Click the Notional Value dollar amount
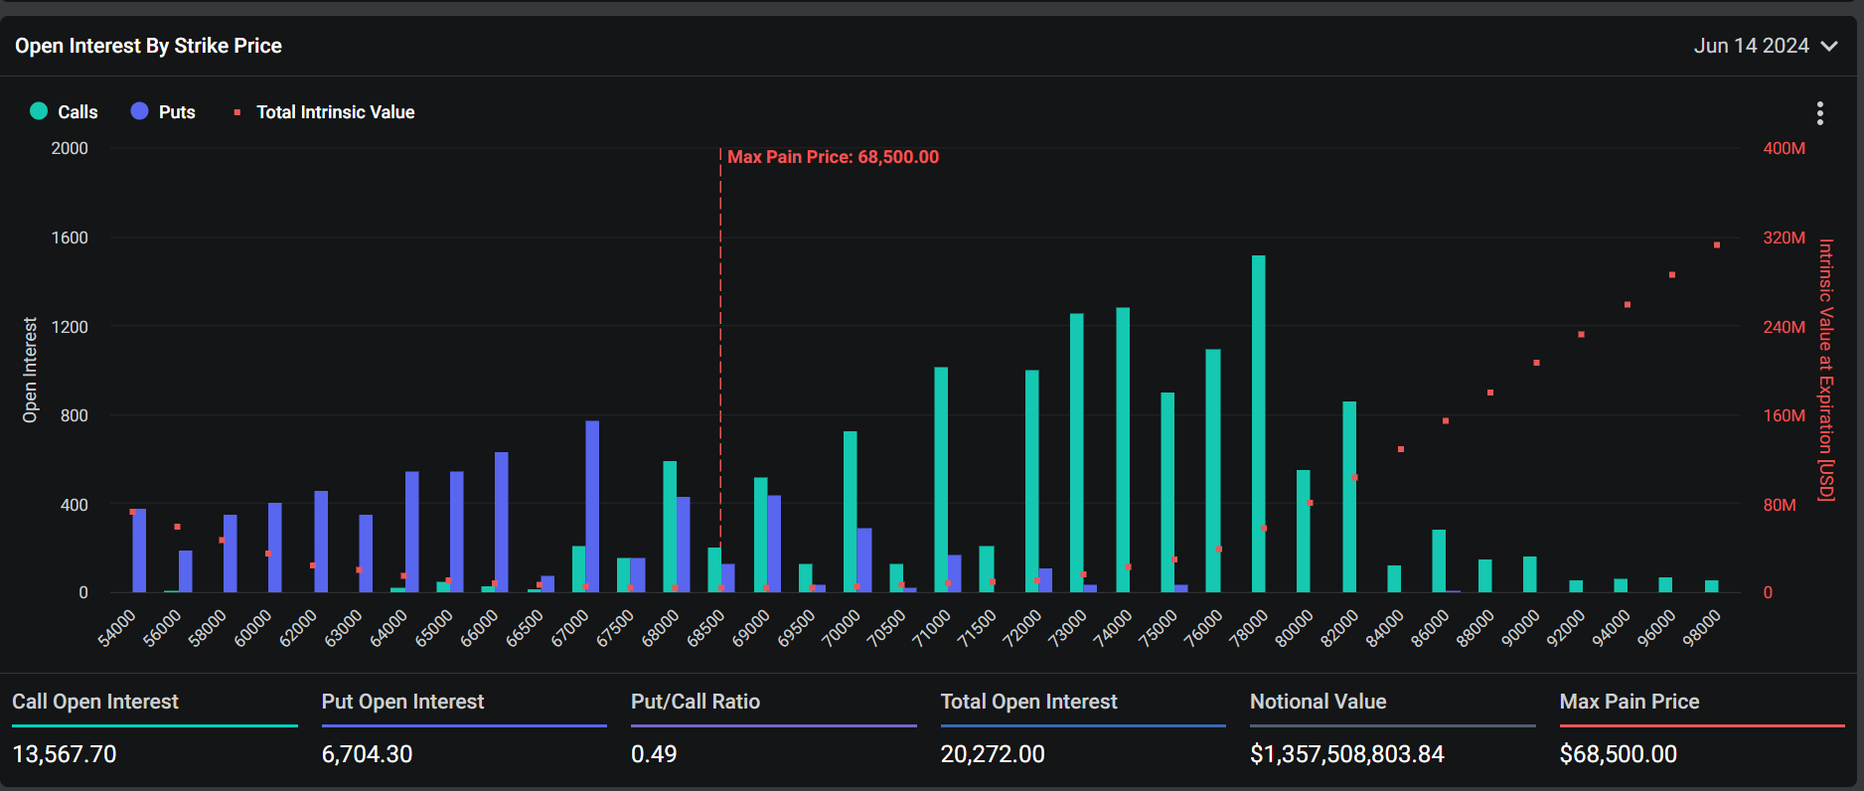 [1346, 754]
